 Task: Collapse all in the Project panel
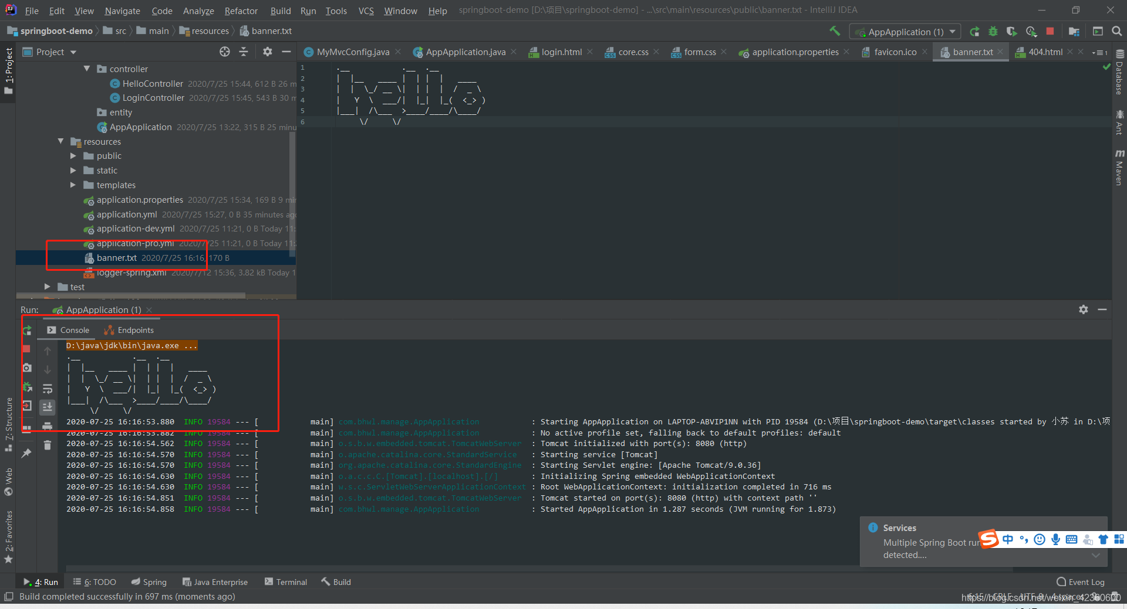tap(244, 52)
